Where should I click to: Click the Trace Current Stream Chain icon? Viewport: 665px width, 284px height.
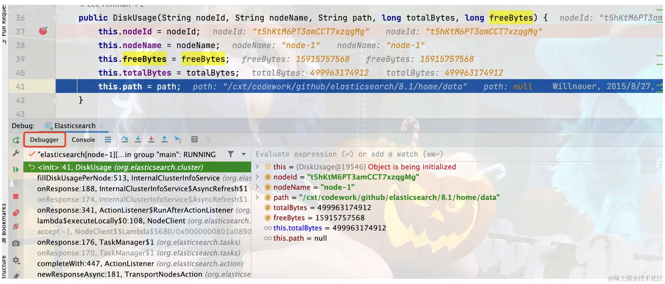tap(208, 140)
